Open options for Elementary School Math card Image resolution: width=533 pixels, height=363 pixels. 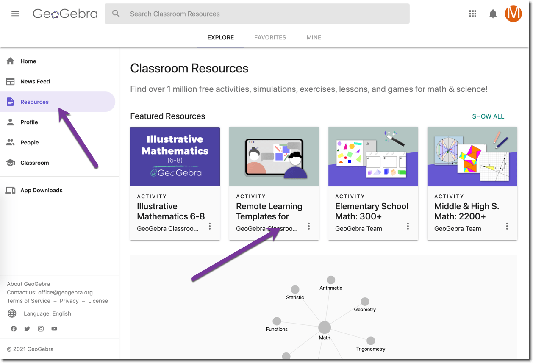coord(408,226)
